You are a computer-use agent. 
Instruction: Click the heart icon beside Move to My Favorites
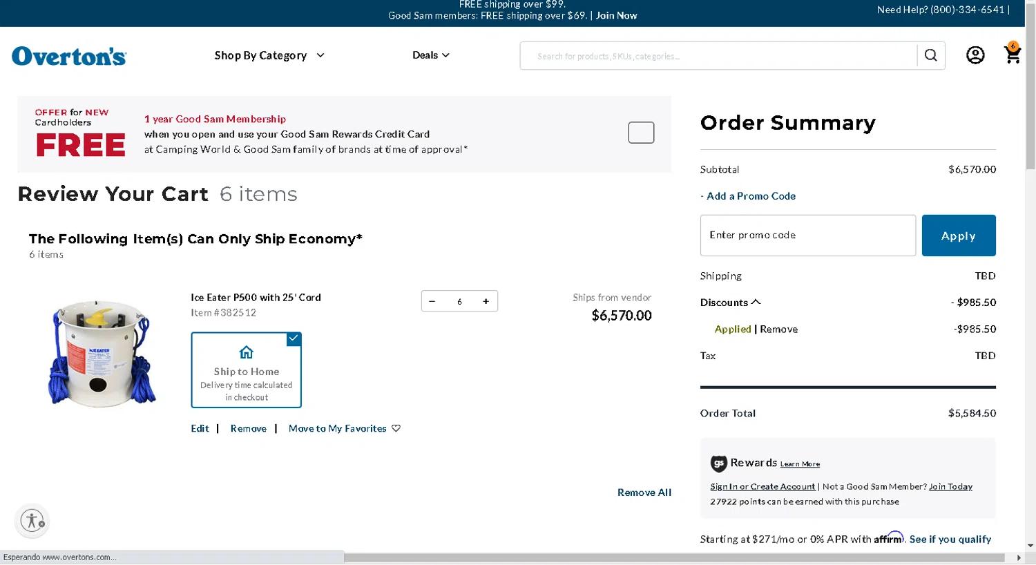[396, 428]
